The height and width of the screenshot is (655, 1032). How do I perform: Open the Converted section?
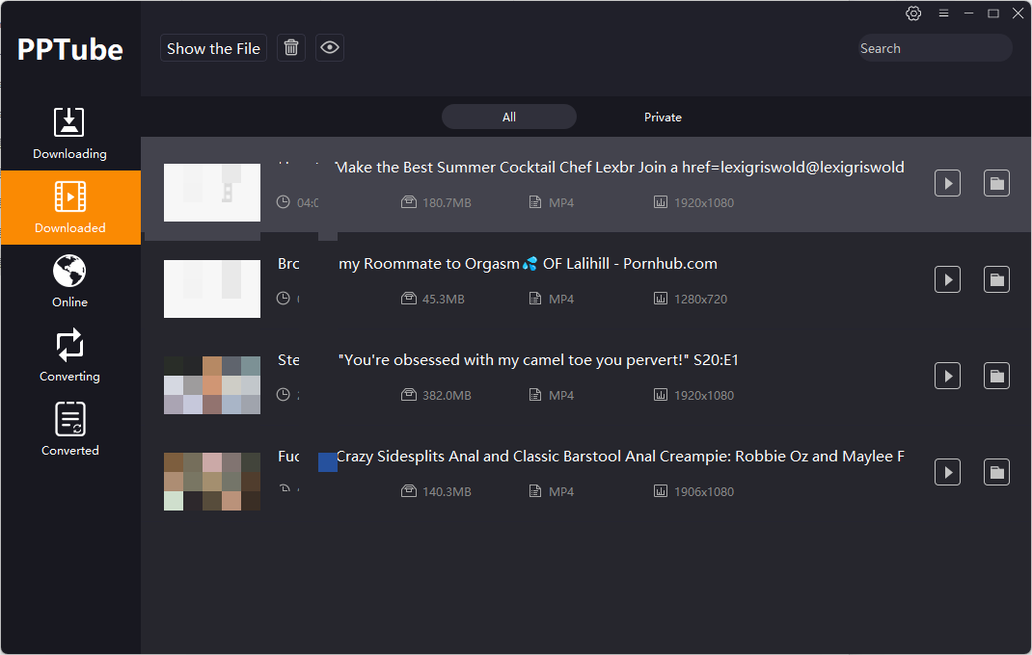pyautogui.click(x=69, y=429)
